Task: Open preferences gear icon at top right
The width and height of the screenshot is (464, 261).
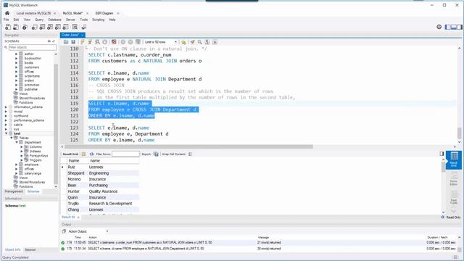Action: tap(439, 27)
